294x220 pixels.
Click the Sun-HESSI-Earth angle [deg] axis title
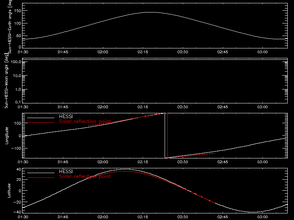[10, 27]
